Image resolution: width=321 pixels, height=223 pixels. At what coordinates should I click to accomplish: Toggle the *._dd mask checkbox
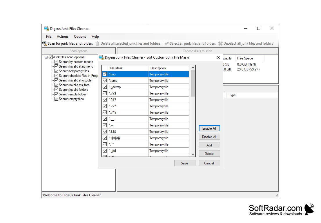tap(105, 151)
